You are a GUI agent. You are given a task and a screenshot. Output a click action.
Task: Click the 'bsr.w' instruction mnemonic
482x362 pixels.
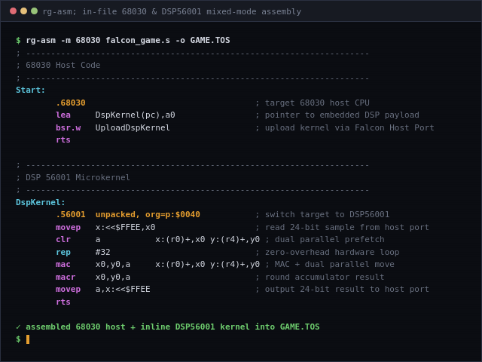69,127
